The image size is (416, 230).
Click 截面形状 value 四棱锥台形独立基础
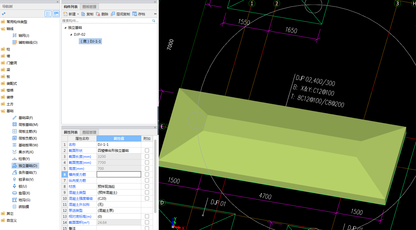click(119, 150)
